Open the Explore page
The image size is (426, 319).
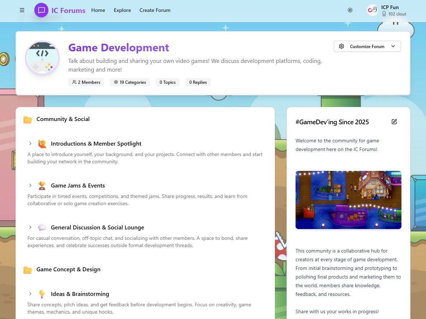(x=122, y=10)
